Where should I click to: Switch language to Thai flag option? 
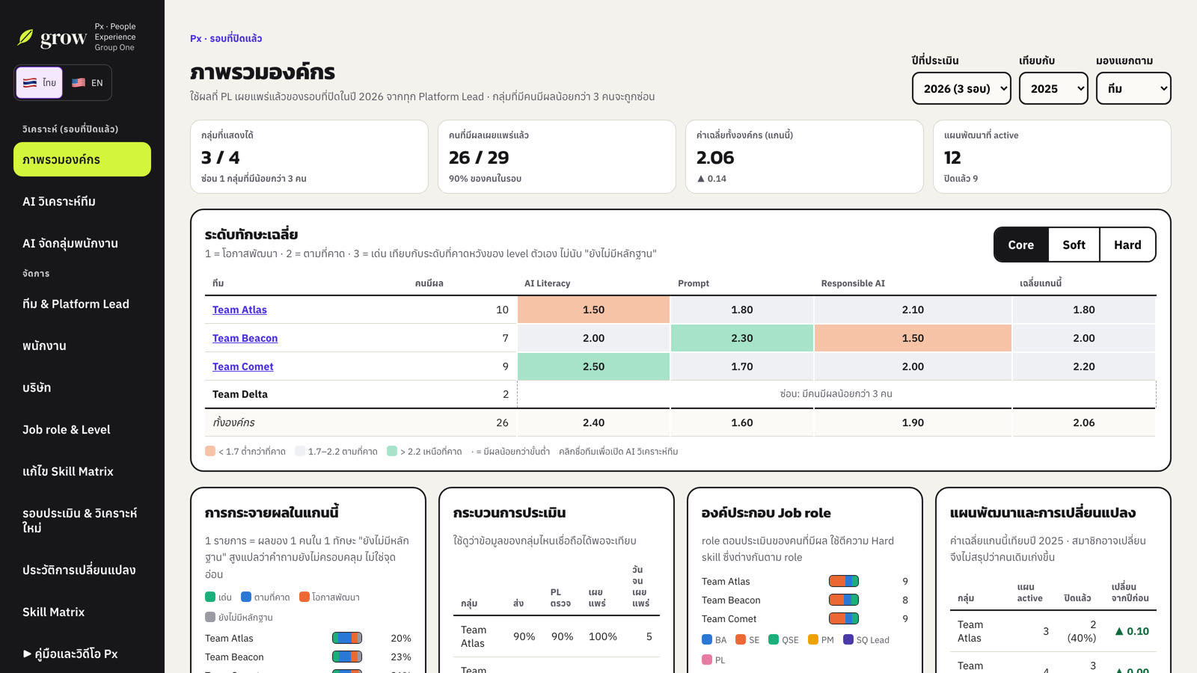coord(40,83)
